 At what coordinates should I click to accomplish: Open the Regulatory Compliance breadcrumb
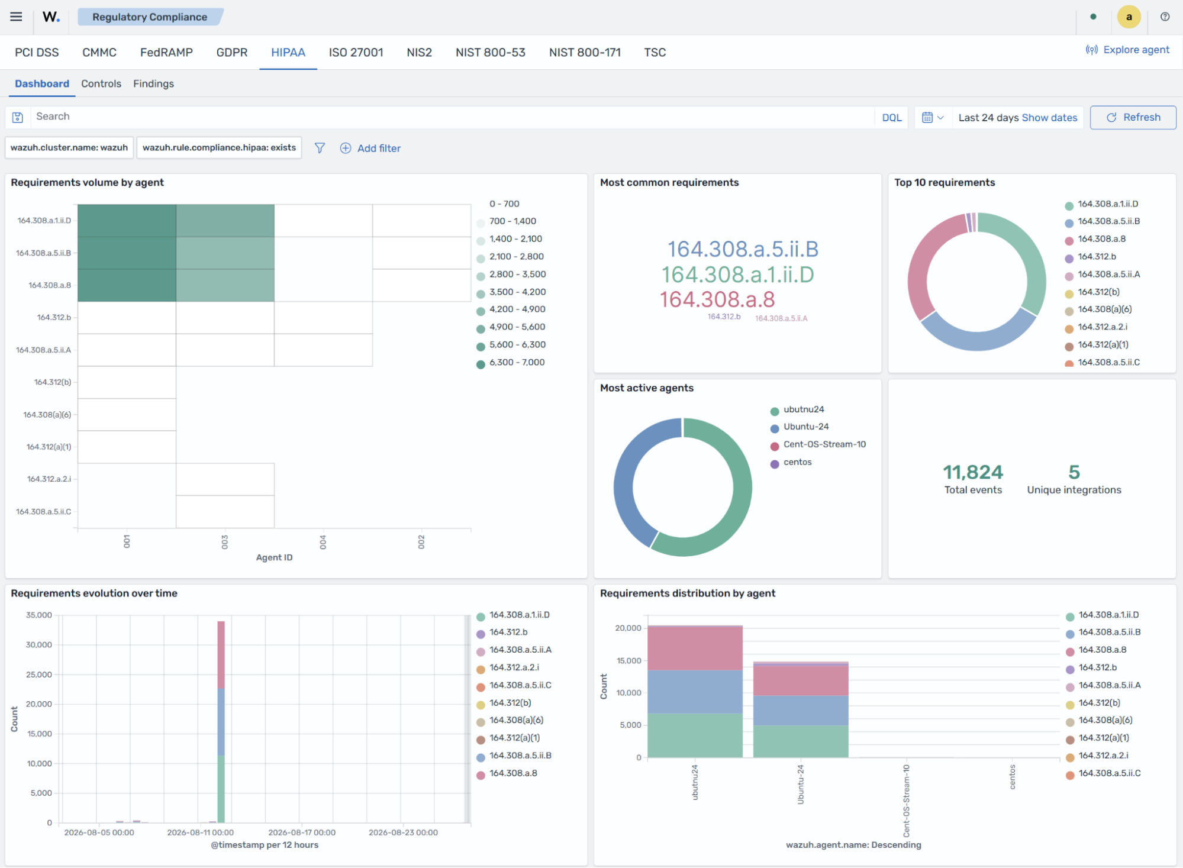click(150, 17)
